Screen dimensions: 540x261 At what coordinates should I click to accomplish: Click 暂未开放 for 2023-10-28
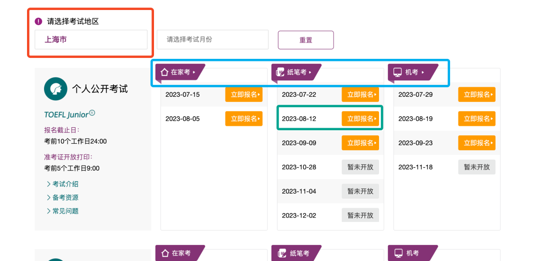coord(360,167)
